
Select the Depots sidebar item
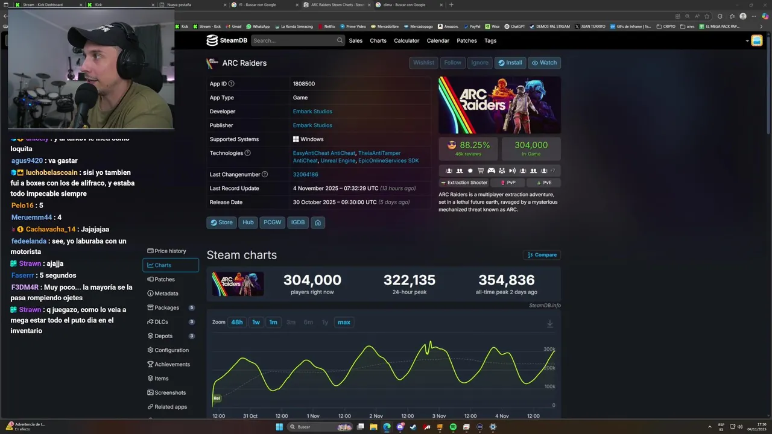171,336
